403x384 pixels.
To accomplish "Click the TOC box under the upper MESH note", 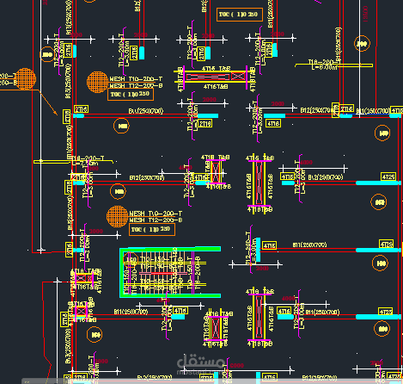I will 131,95.
